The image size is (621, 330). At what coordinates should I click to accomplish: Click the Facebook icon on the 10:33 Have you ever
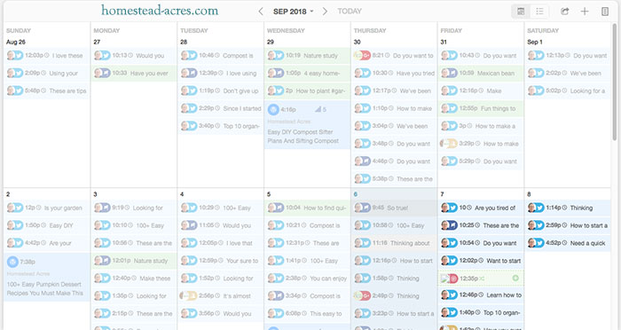106,73
